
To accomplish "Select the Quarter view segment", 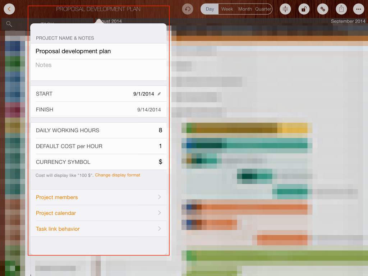I will pyautogui.click(x=263, y=9).
